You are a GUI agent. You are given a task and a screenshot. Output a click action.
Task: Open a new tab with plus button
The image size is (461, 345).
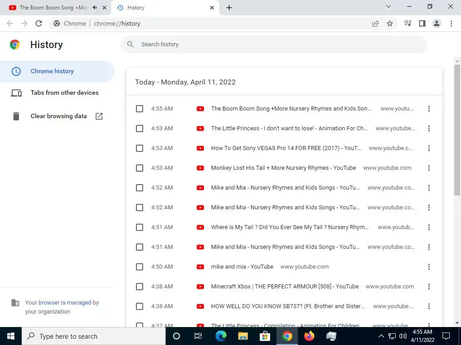[x=229, y=8]
